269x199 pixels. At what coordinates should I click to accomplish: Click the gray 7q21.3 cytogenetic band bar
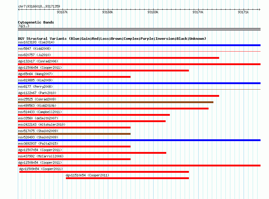click(x=139, y=29)
